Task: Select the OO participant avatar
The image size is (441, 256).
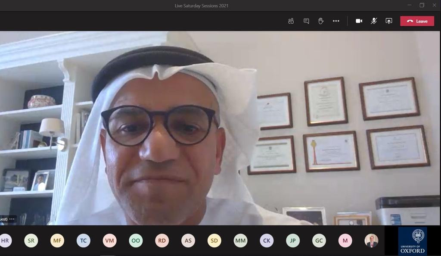Action: click(x=136, y=240)
